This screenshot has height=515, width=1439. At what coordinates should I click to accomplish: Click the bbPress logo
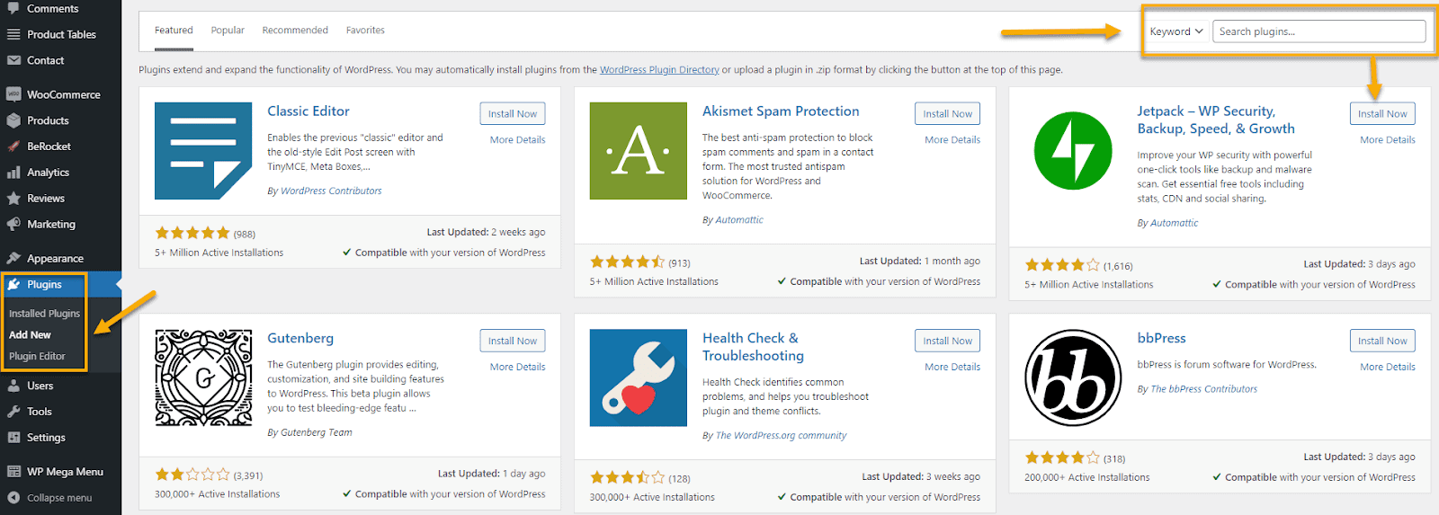[x=1073, y=377]
